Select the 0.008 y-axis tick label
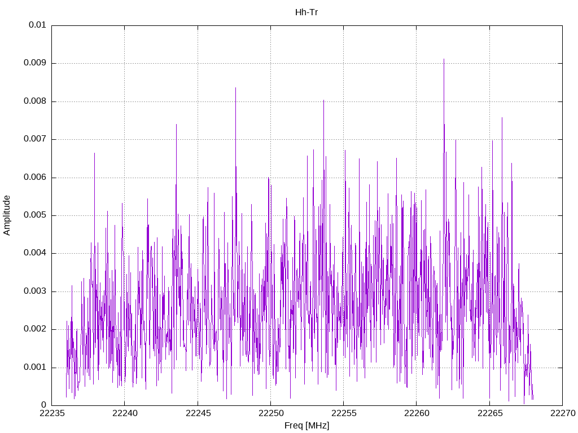Image resolution: width=578 pixels, height=433 pixels. coord(34,101)
